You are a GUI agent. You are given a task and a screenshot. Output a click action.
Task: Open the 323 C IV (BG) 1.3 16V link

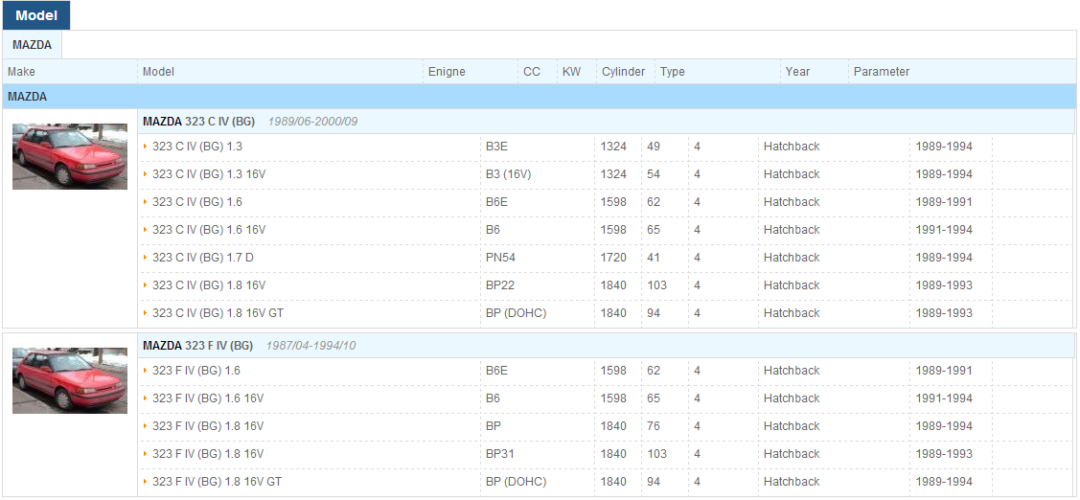point(209,174)
